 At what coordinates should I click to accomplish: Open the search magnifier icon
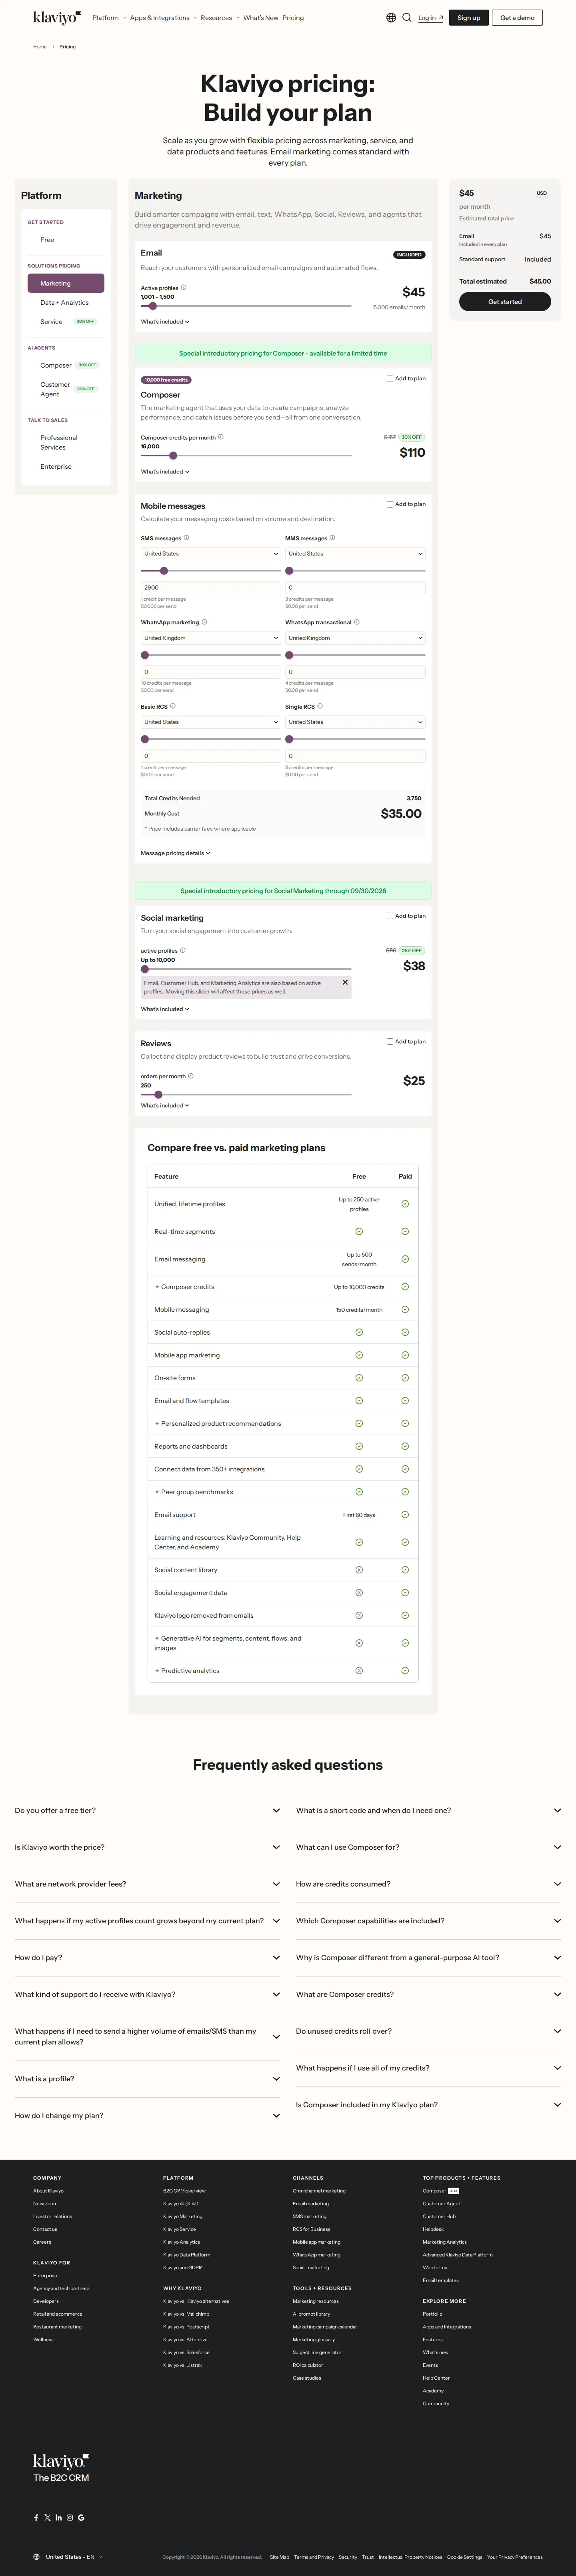pos(407,18)
